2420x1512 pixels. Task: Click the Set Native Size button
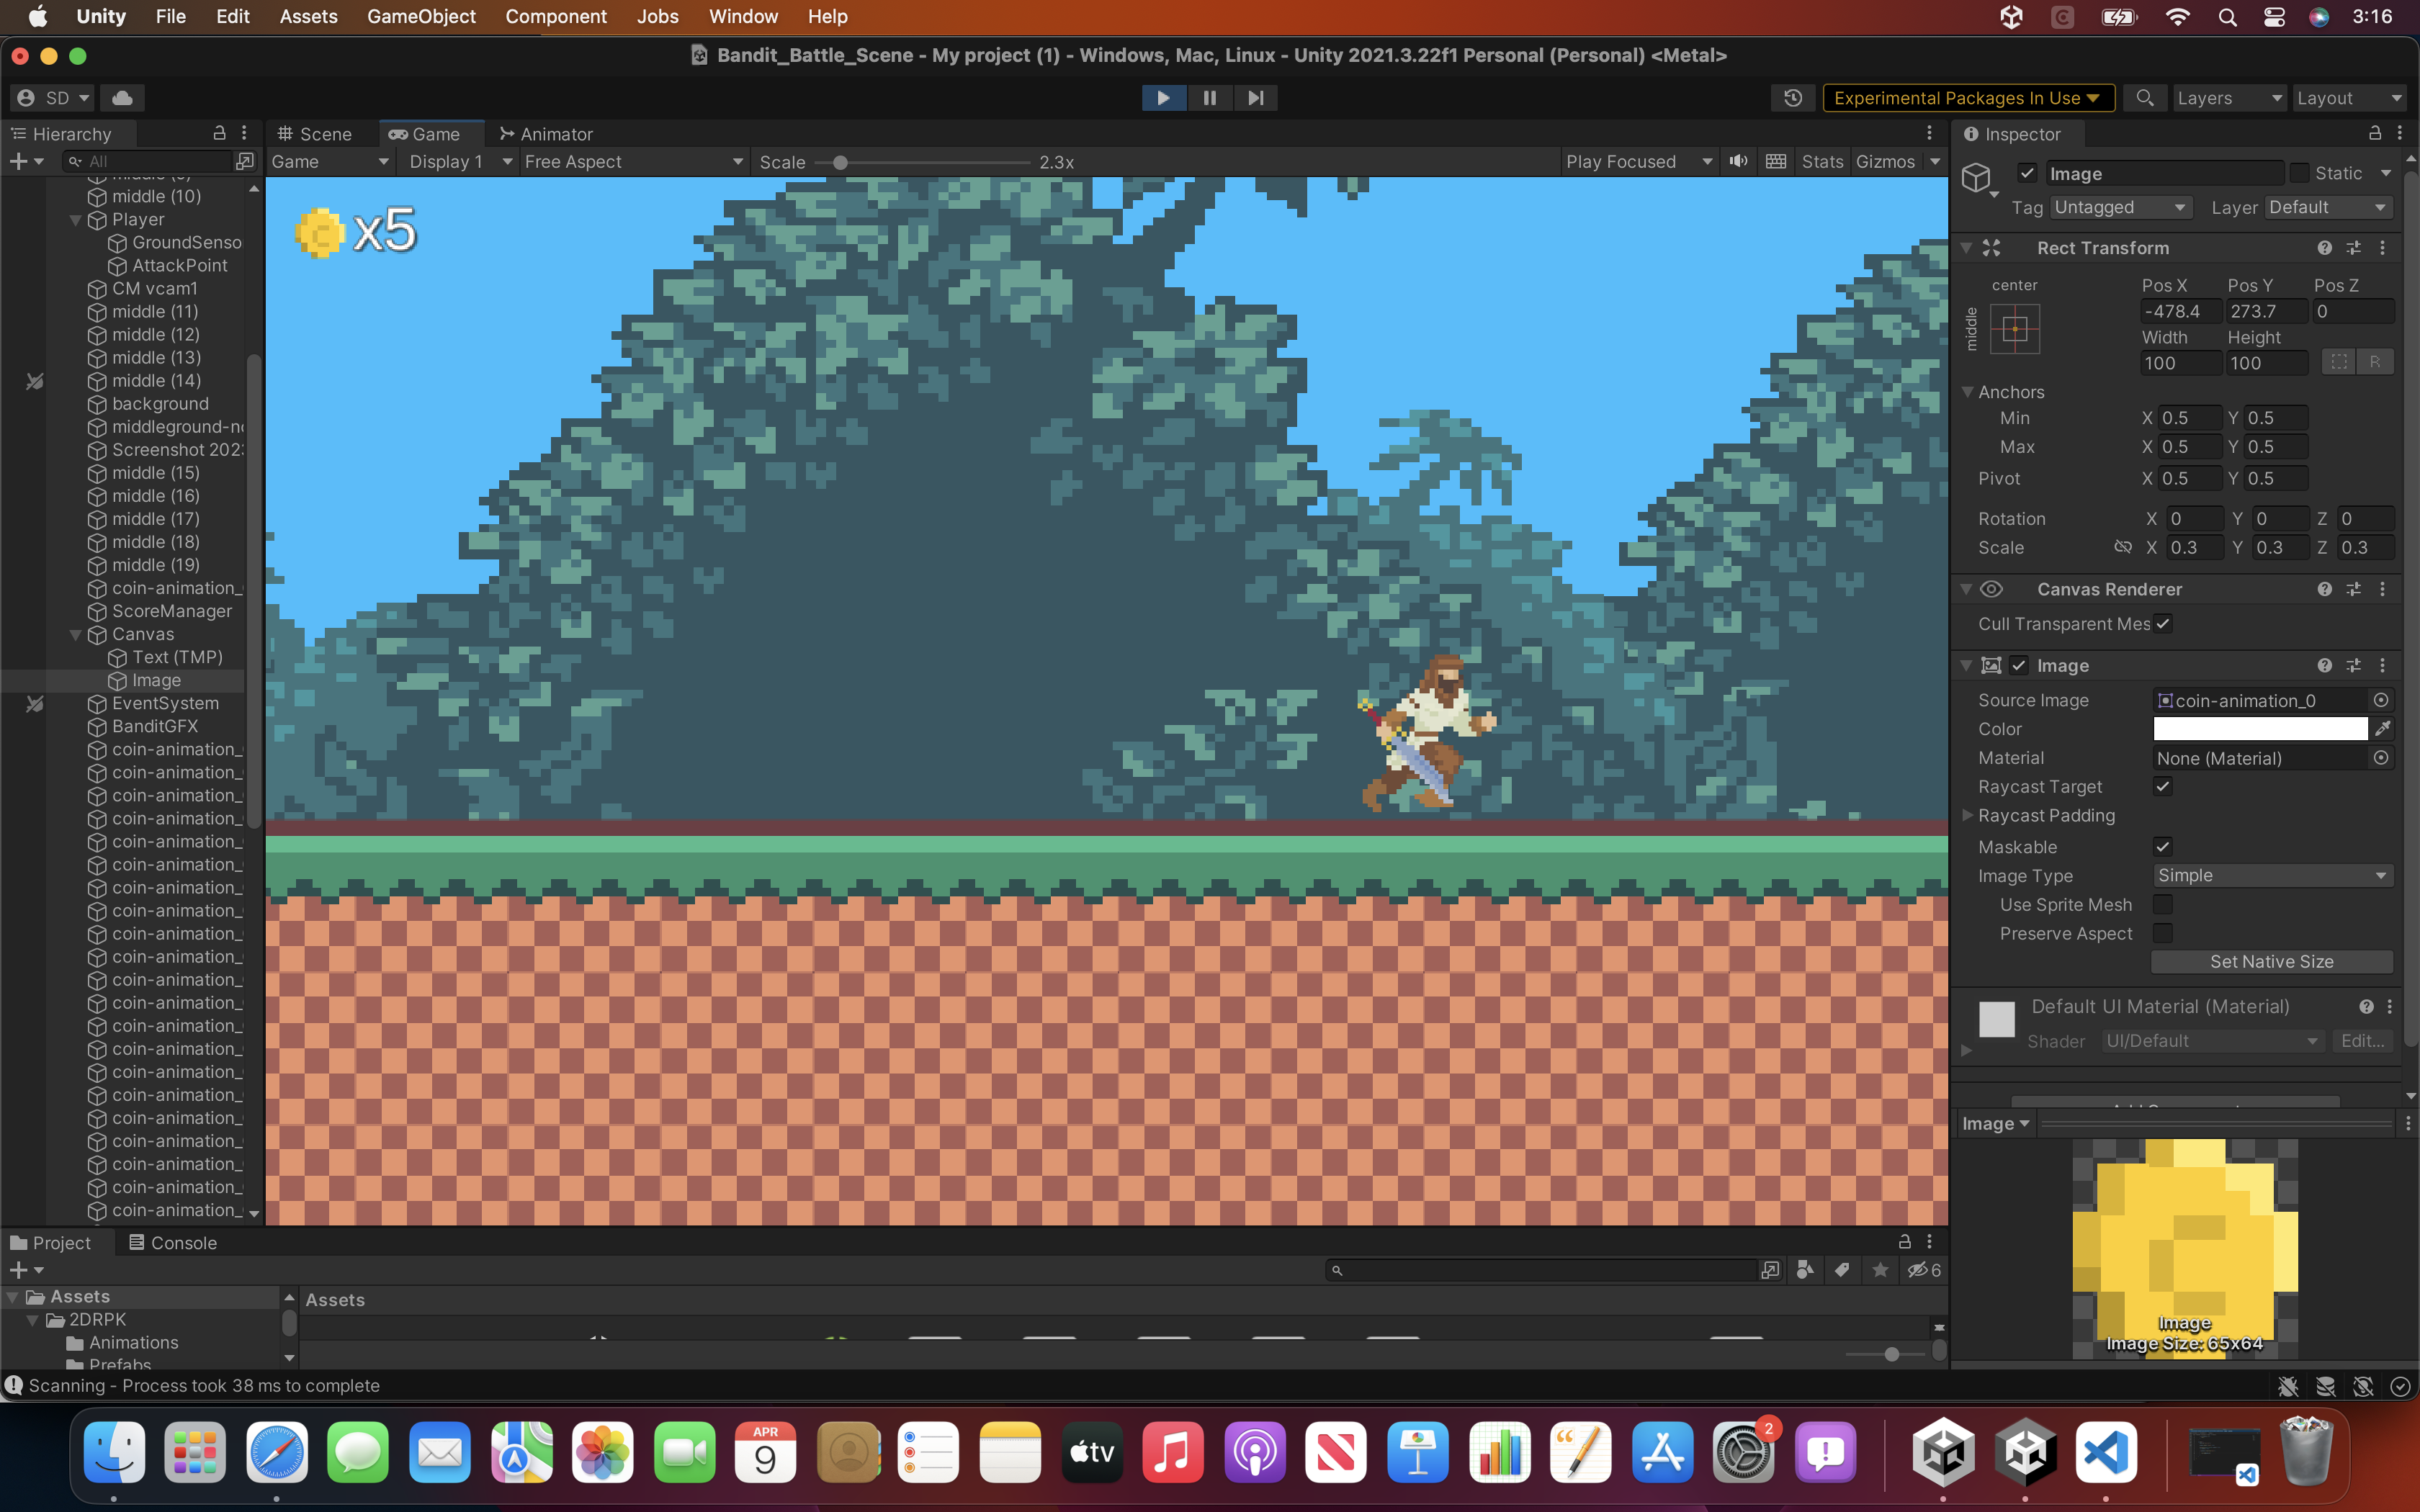[2271, 961]
